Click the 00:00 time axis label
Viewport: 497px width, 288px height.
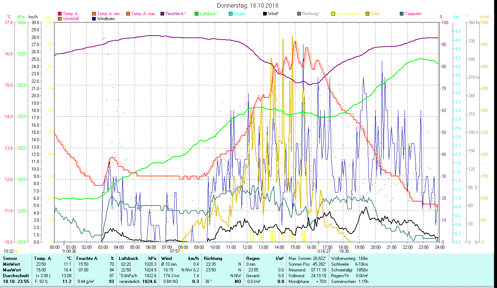[55, 247]
